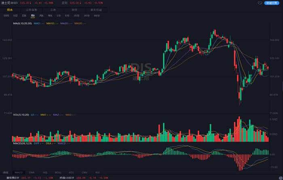The image size is (283, 180).
Task: Open the 公告 announcements tab
Action: coord(53,9)
